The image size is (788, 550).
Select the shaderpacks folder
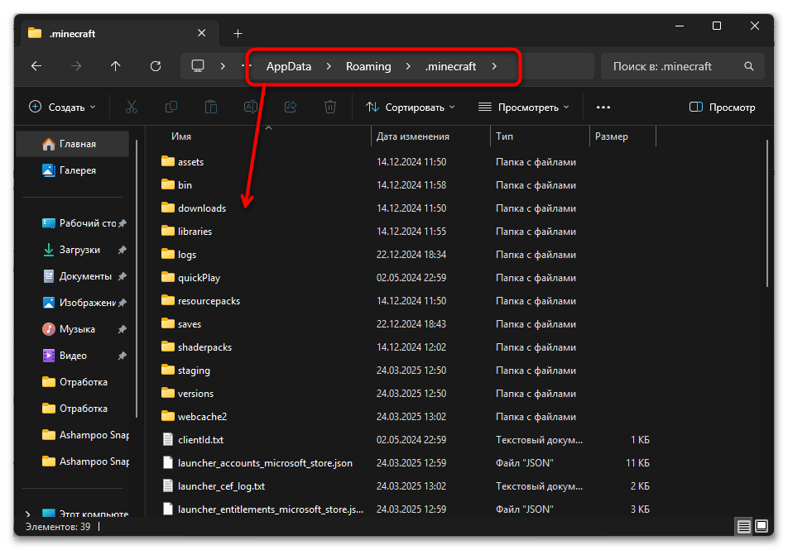click(x=204, y=347)
